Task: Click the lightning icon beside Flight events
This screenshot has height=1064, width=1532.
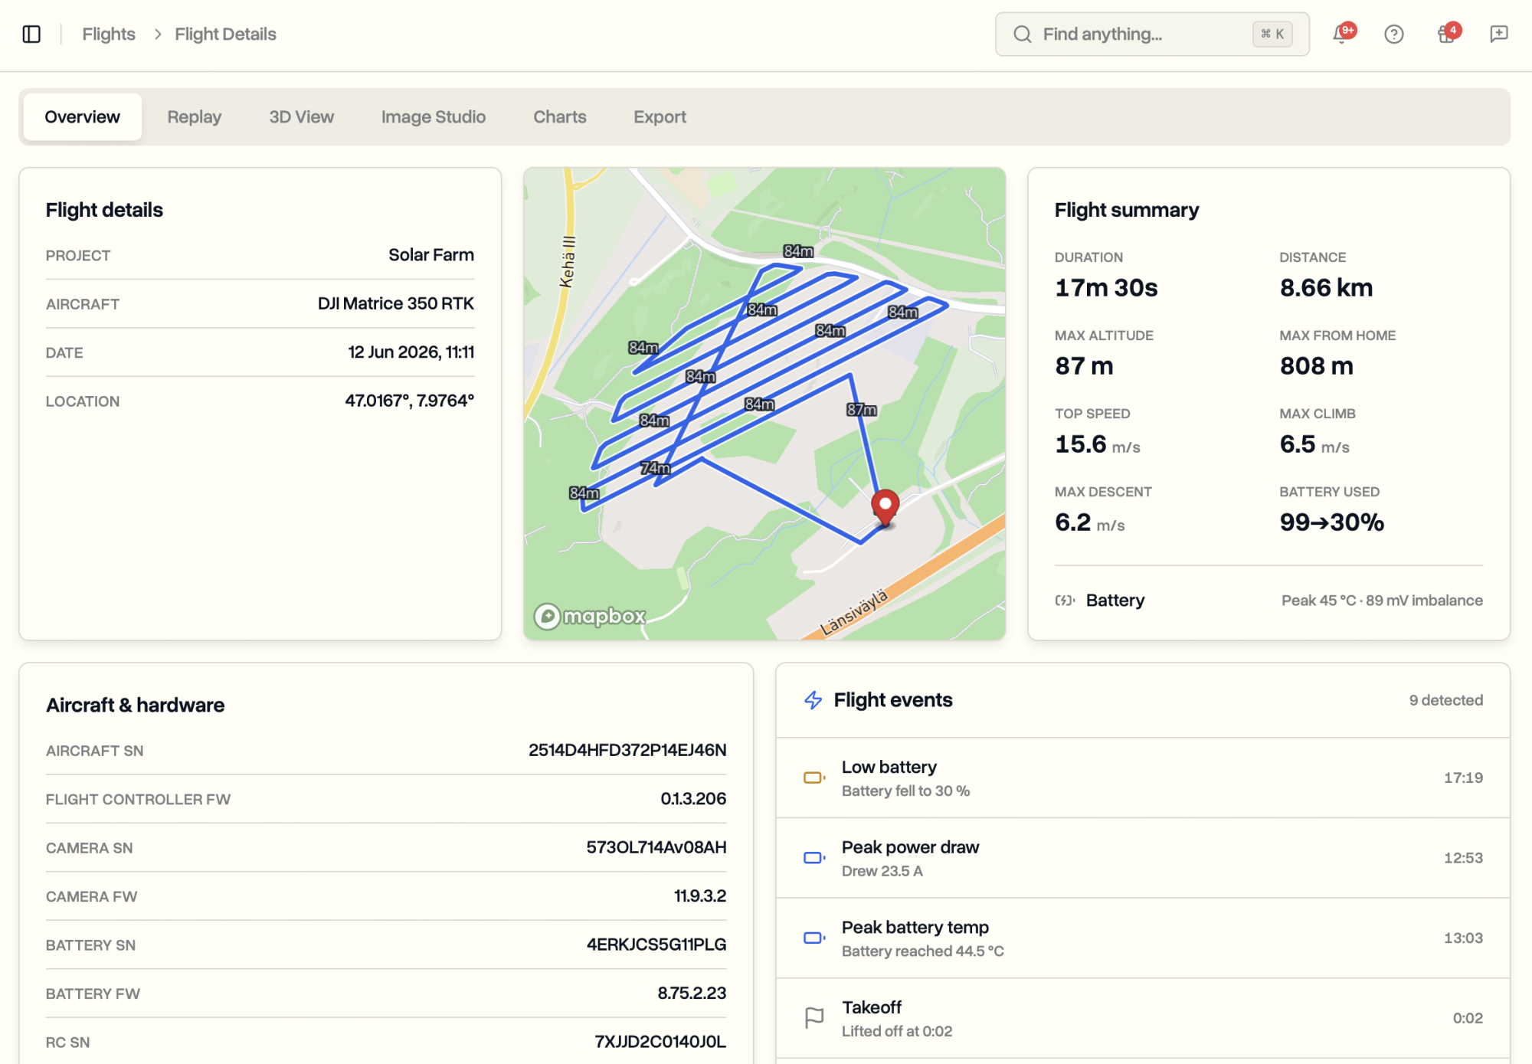Action: click(x=813, y=700)
